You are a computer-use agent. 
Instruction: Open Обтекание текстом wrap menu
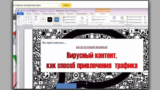point(122,19)
